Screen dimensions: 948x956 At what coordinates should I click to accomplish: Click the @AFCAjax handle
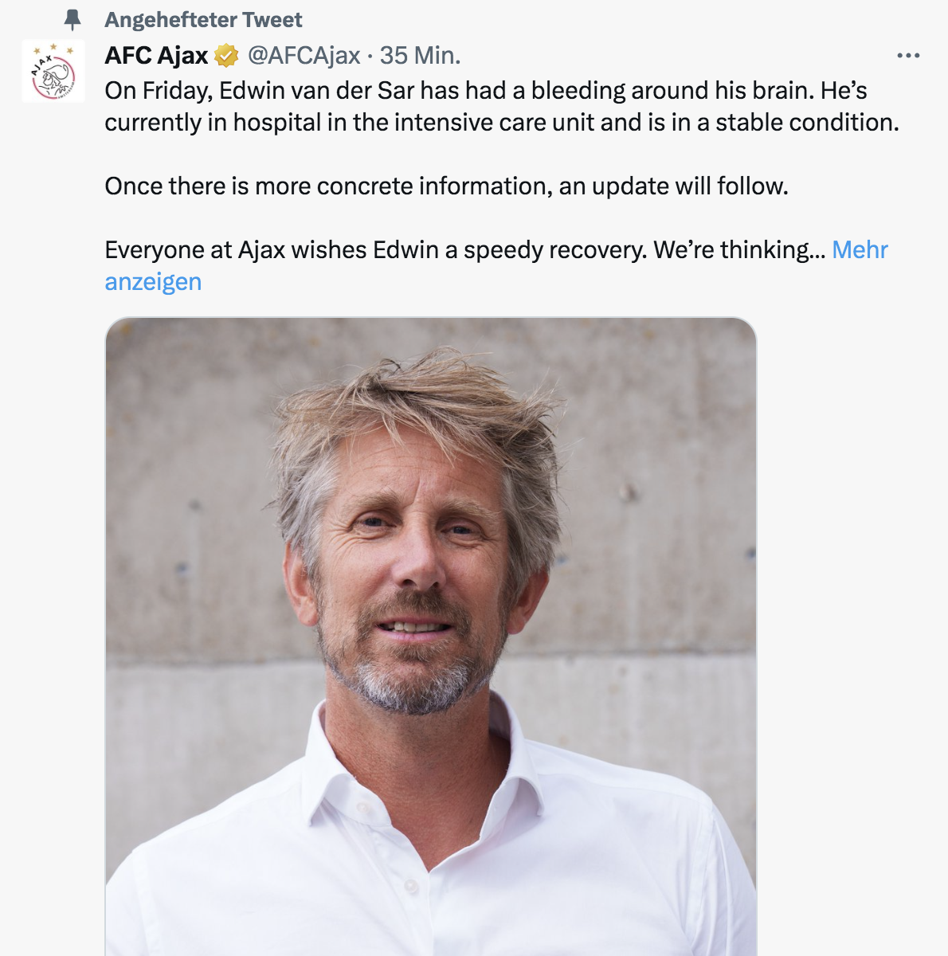point(304,56)
